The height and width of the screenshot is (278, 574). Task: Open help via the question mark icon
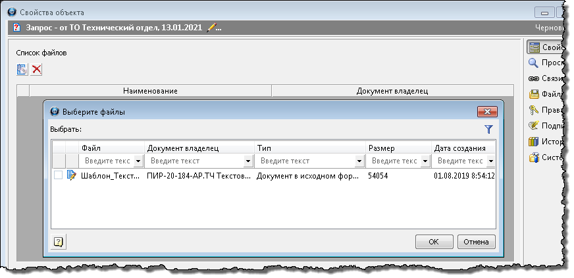coord(59,242)
